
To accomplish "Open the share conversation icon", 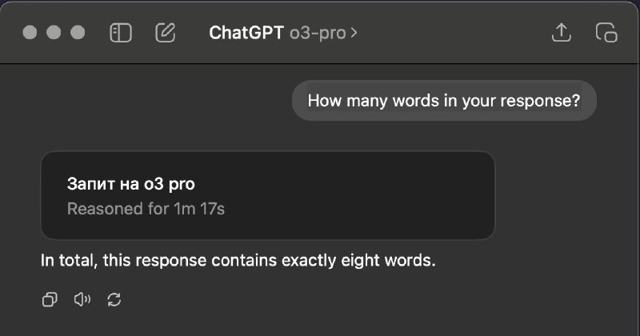I will pos(562,32).
